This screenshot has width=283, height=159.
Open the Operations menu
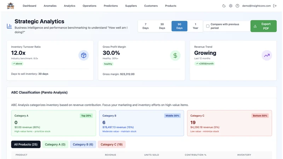coord(89,6)
